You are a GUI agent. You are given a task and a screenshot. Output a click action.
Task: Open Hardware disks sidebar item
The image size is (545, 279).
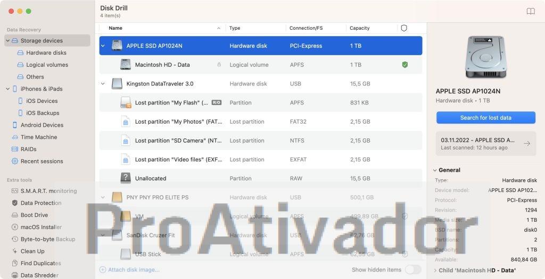tap(46, 53)
